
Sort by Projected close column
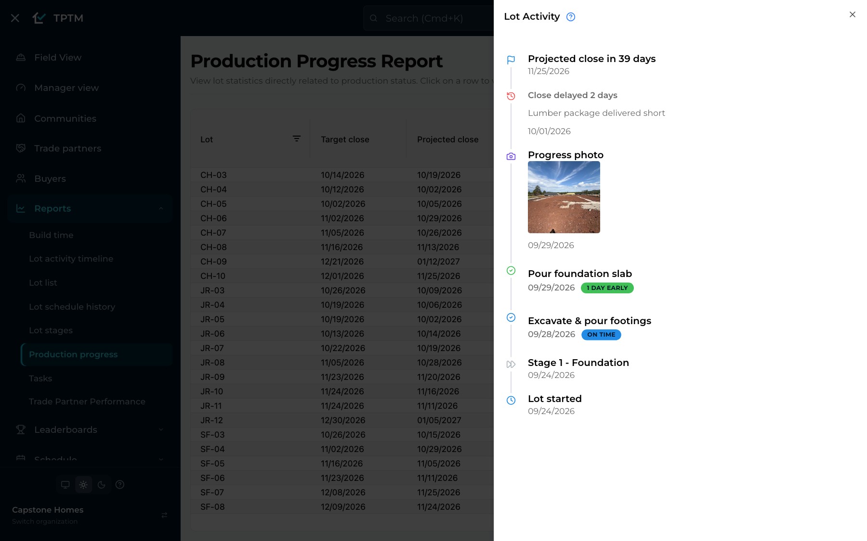coord(447,139)
